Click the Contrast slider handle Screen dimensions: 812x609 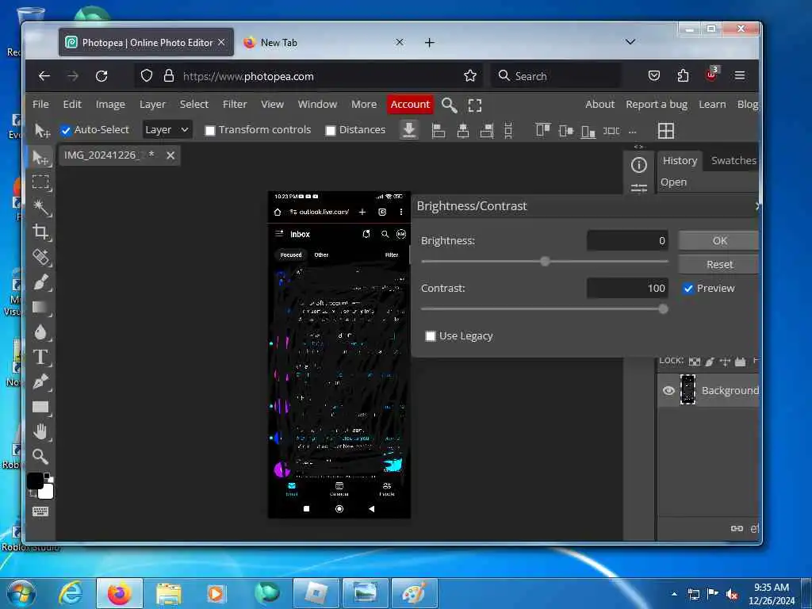tap(663, 309)
